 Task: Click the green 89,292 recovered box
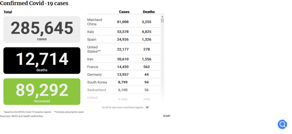pyautogui.click(x=42, y=91)
